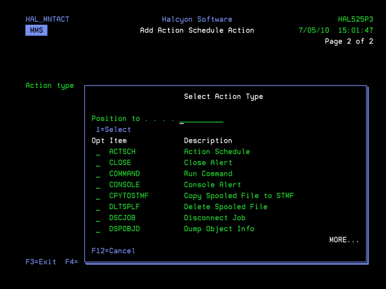Click the Delete Spooled File description
Viewport: 386px width, 289px height.
coord(226,207)
